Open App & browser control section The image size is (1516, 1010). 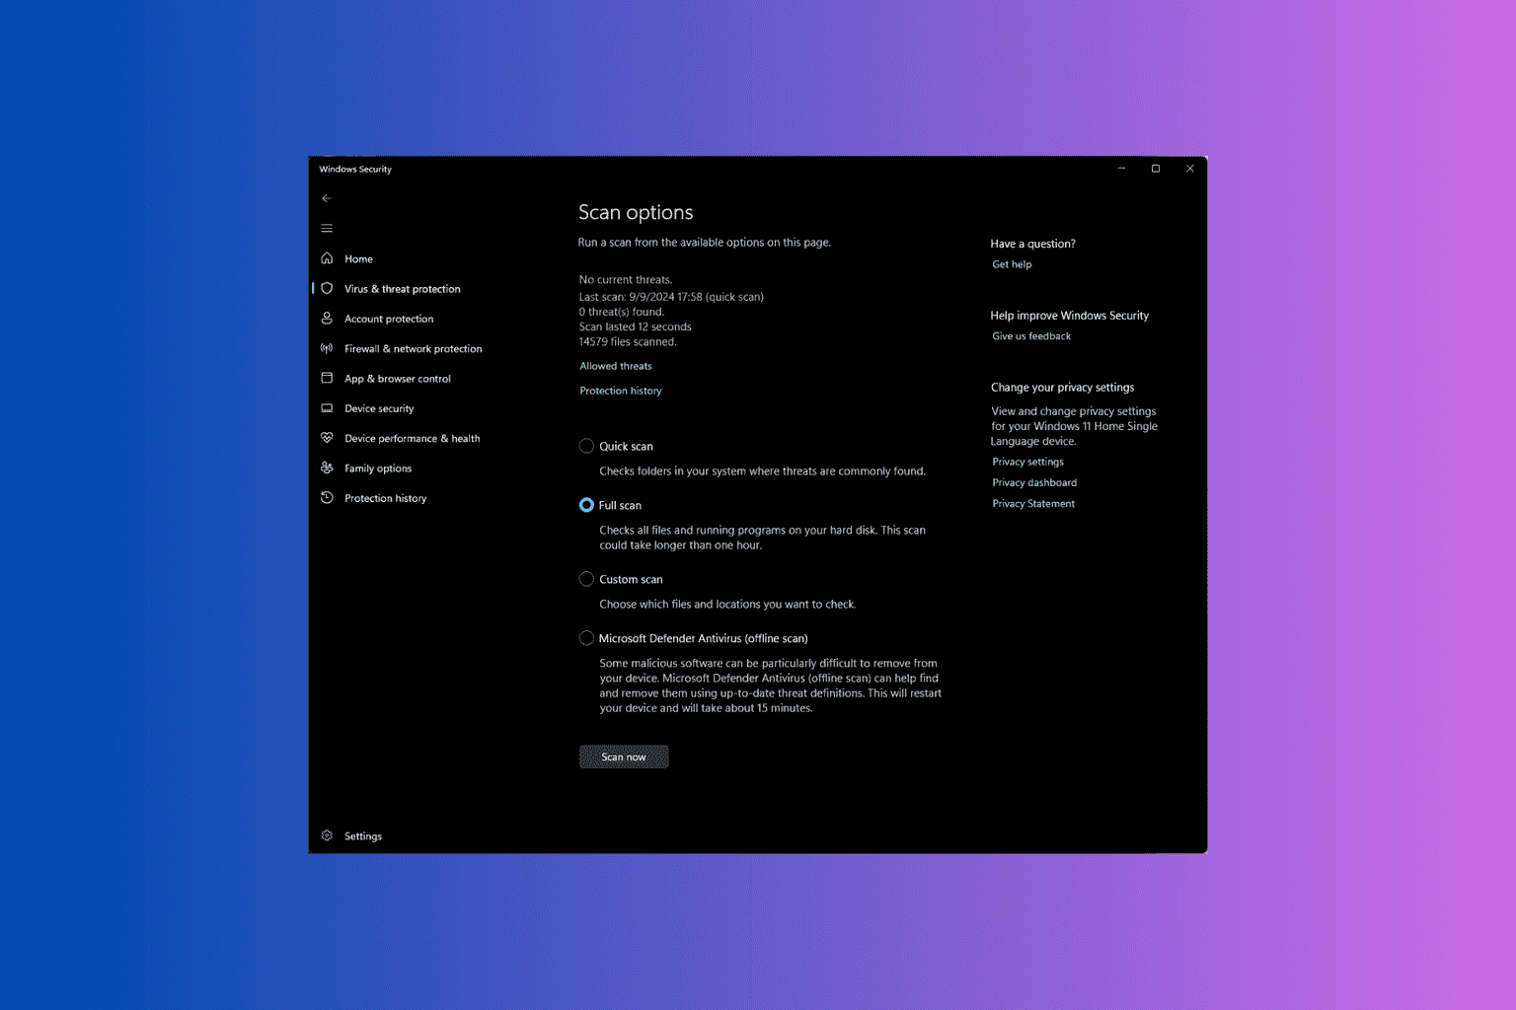pyautogui.click(x=398, y=379)
